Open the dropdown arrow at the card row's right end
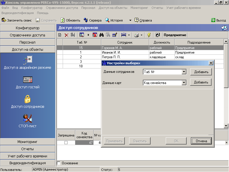This screenshot has width=229, height=172. click(226, 142)
